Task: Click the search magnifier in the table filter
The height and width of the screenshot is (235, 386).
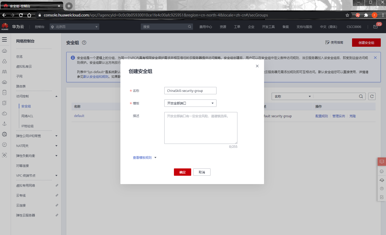Action: point(361,96)
